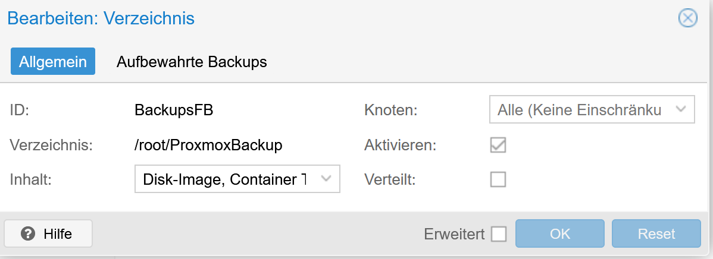
Task: Click the question mark help icon
Action: tap(27, 234)
